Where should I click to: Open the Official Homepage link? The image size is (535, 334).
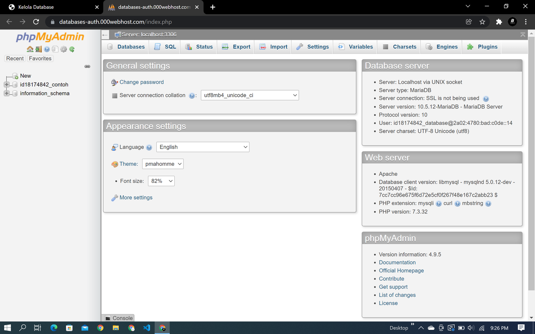(401, 271)
